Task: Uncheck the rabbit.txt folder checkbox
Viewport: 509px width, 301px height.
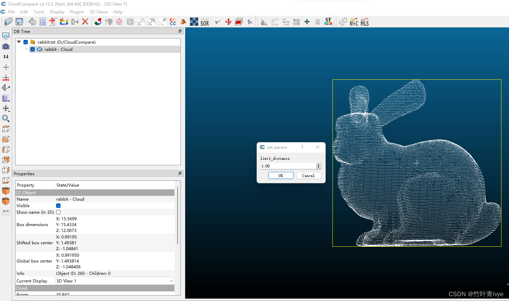Action: 26,42
